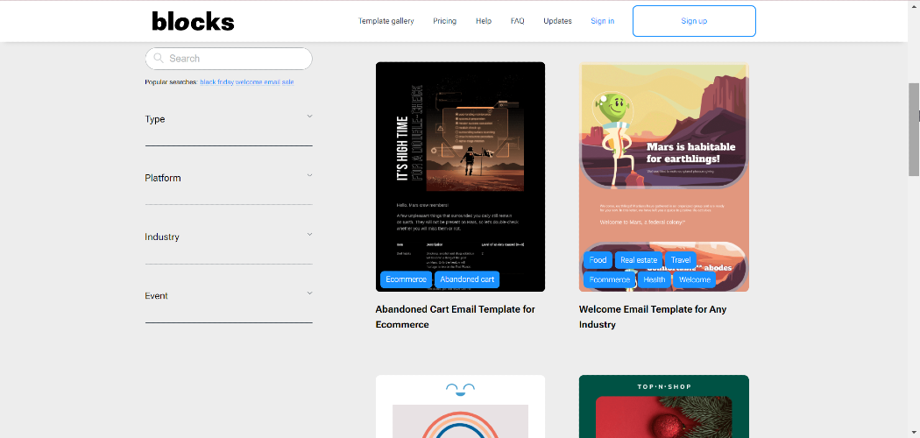Open the TOP-N-SHOP Christmas template thumbnail
920x438 pixels.
[663, 406]
